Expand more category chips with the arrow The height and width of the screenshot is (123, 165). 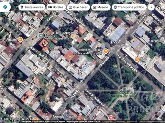151,7
